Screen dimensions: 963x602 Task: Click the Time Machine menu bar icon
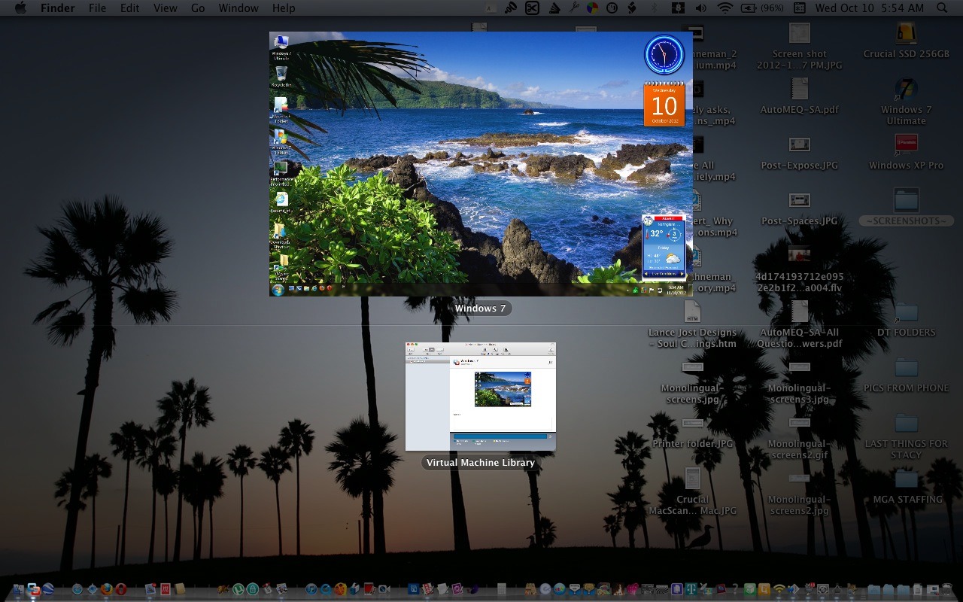tap(612, 8)
